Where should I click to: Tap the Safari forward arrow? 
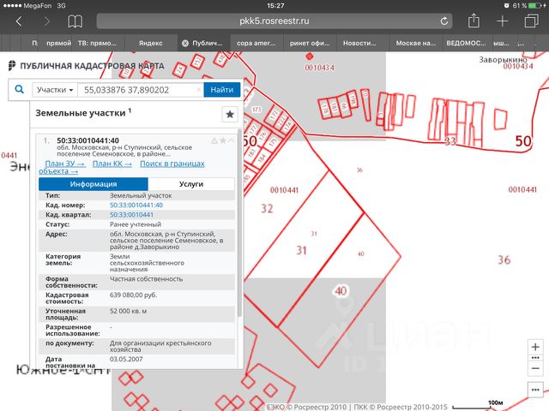tap(46, 21)
